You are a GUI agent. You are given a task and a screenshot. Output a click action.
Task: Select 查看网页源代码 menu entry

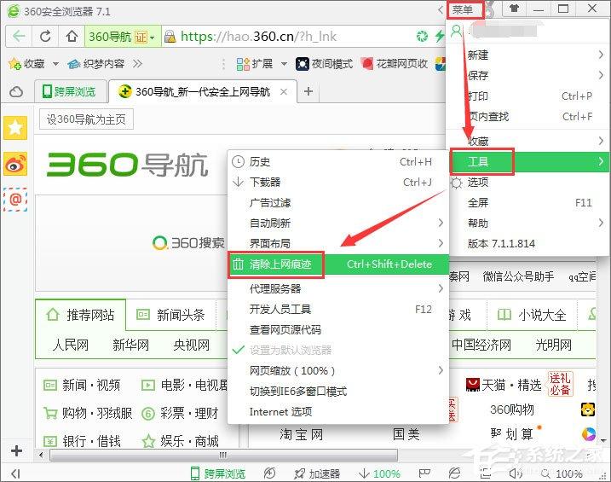[337, 329]
